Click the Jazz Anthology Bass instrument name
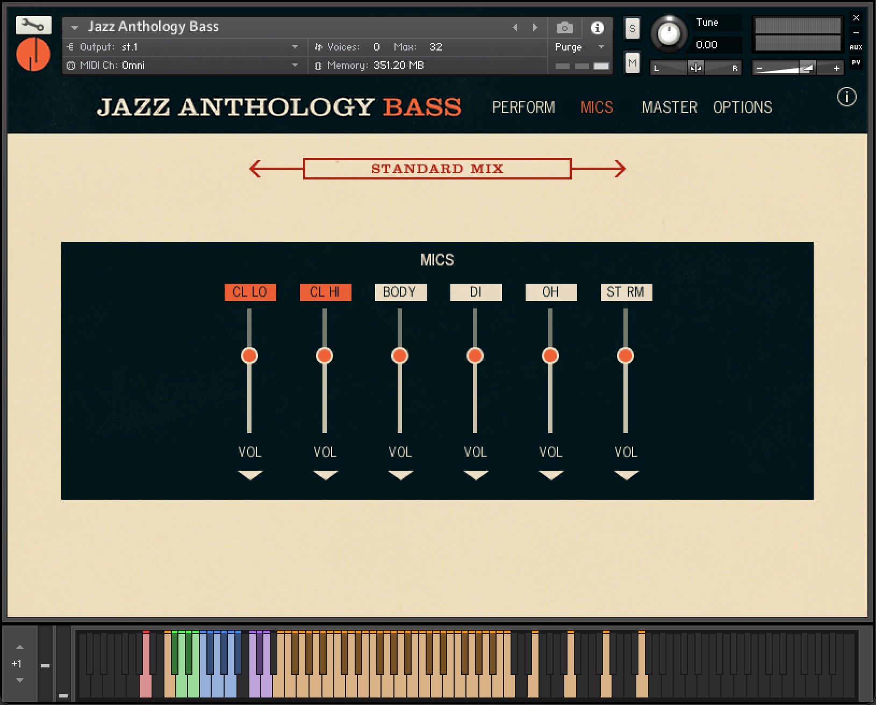Screen dimensions: 876x705 (x=153, y=27)
